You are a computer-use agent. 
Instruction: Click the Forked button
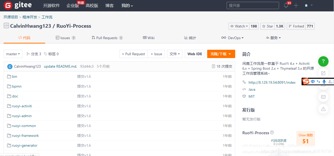pos(296,26)
